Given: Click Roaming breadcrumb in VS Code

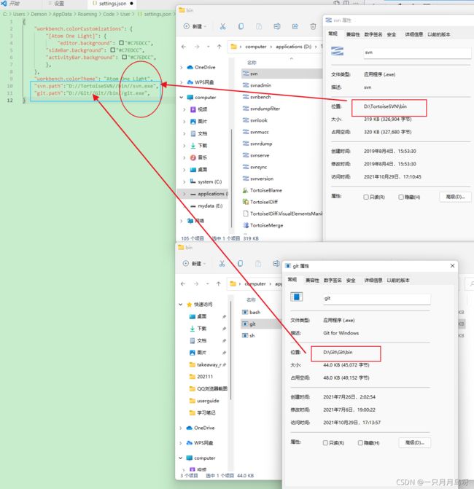Looking at the screenshot, I should (87, 14).
